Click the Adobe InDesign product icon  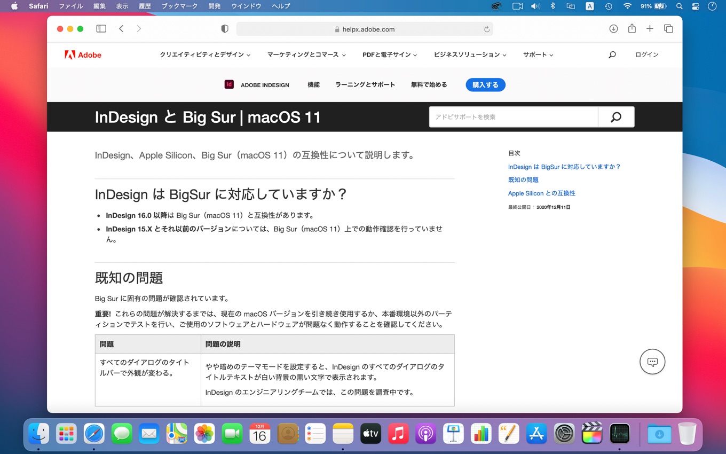pyautogui.click(x=229, y=84)
